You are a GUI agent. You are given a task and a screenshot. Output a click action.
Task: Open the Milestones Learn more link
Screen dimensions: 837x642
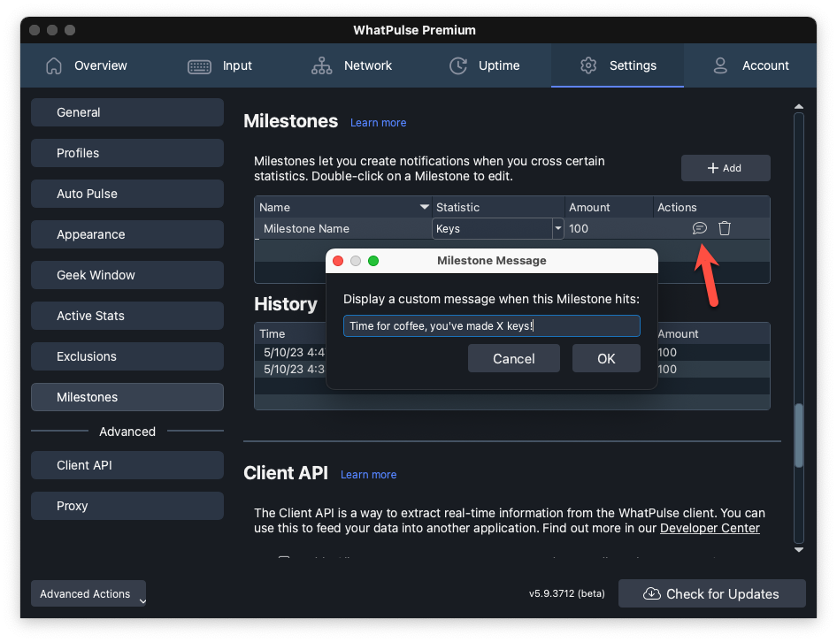tap(378, 123)
